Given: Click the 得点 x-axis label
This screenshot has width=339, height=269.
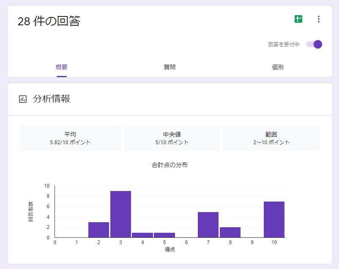Looking at the screenshot, I should click(x=170, y=249).
